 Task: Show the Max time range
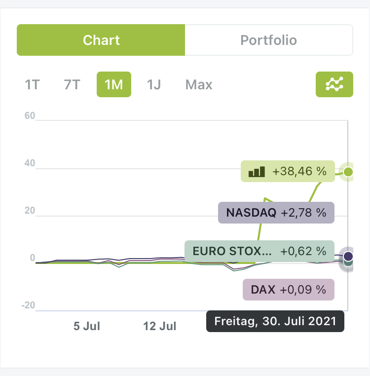pos(199,84)
